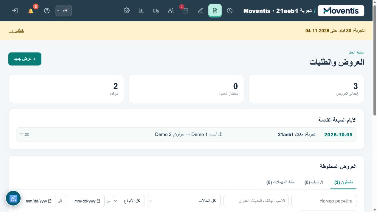Select the highlighted quotes document icon
377x212 pixels.
215,11
